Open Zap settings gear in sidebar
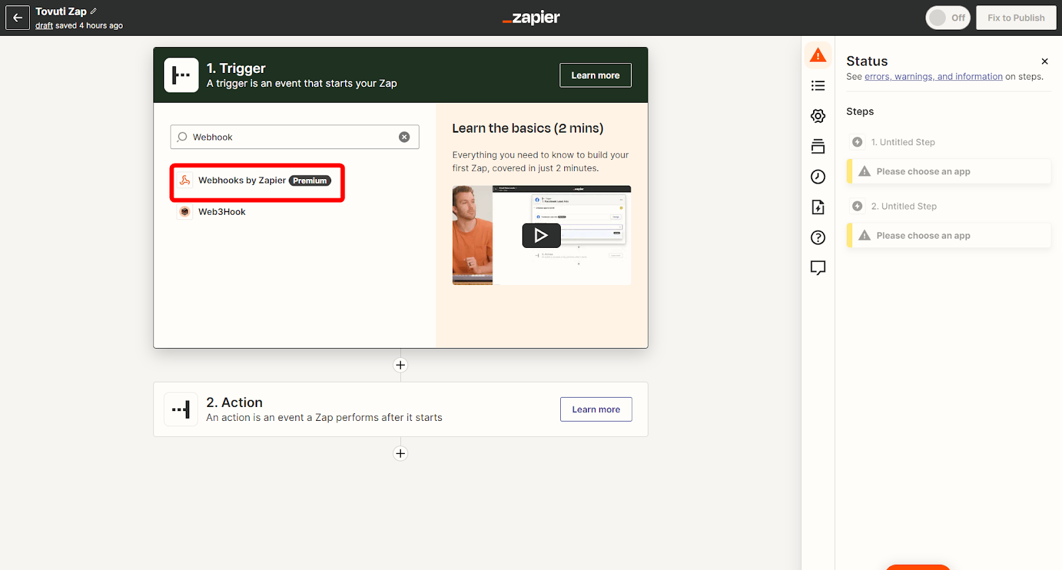The image size is (1062, 570). [x=818, y=116]
